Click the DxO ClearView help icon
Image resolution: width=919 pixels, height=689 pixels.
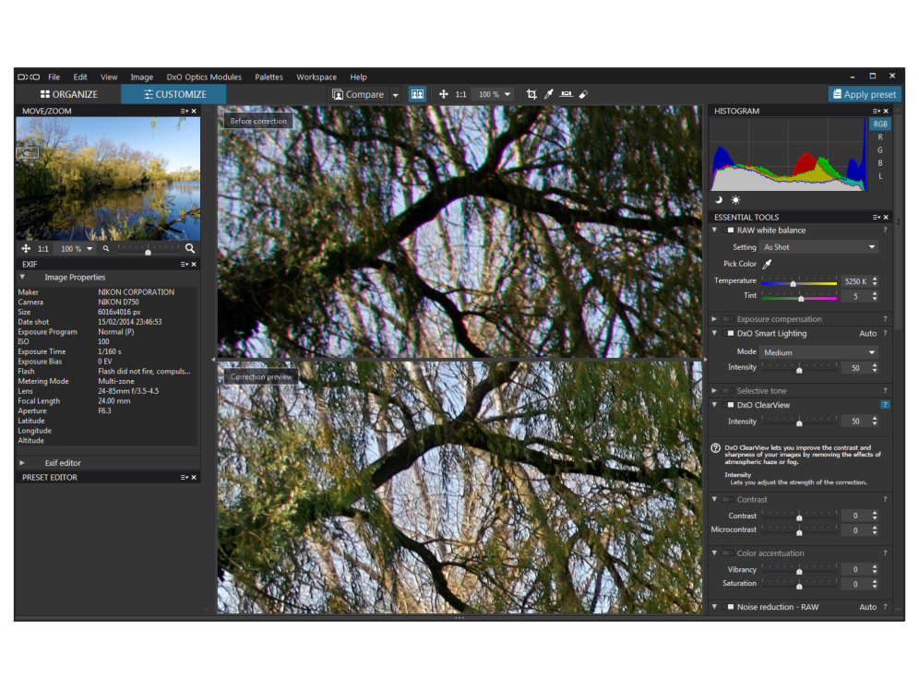click(x=885, y=405)
